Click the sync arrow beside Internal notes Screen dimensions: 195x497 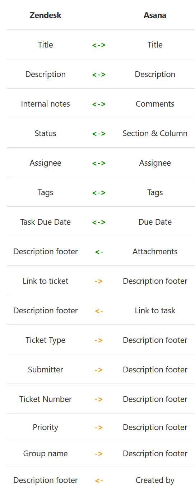pyautogui.click(x=99, y=104)
